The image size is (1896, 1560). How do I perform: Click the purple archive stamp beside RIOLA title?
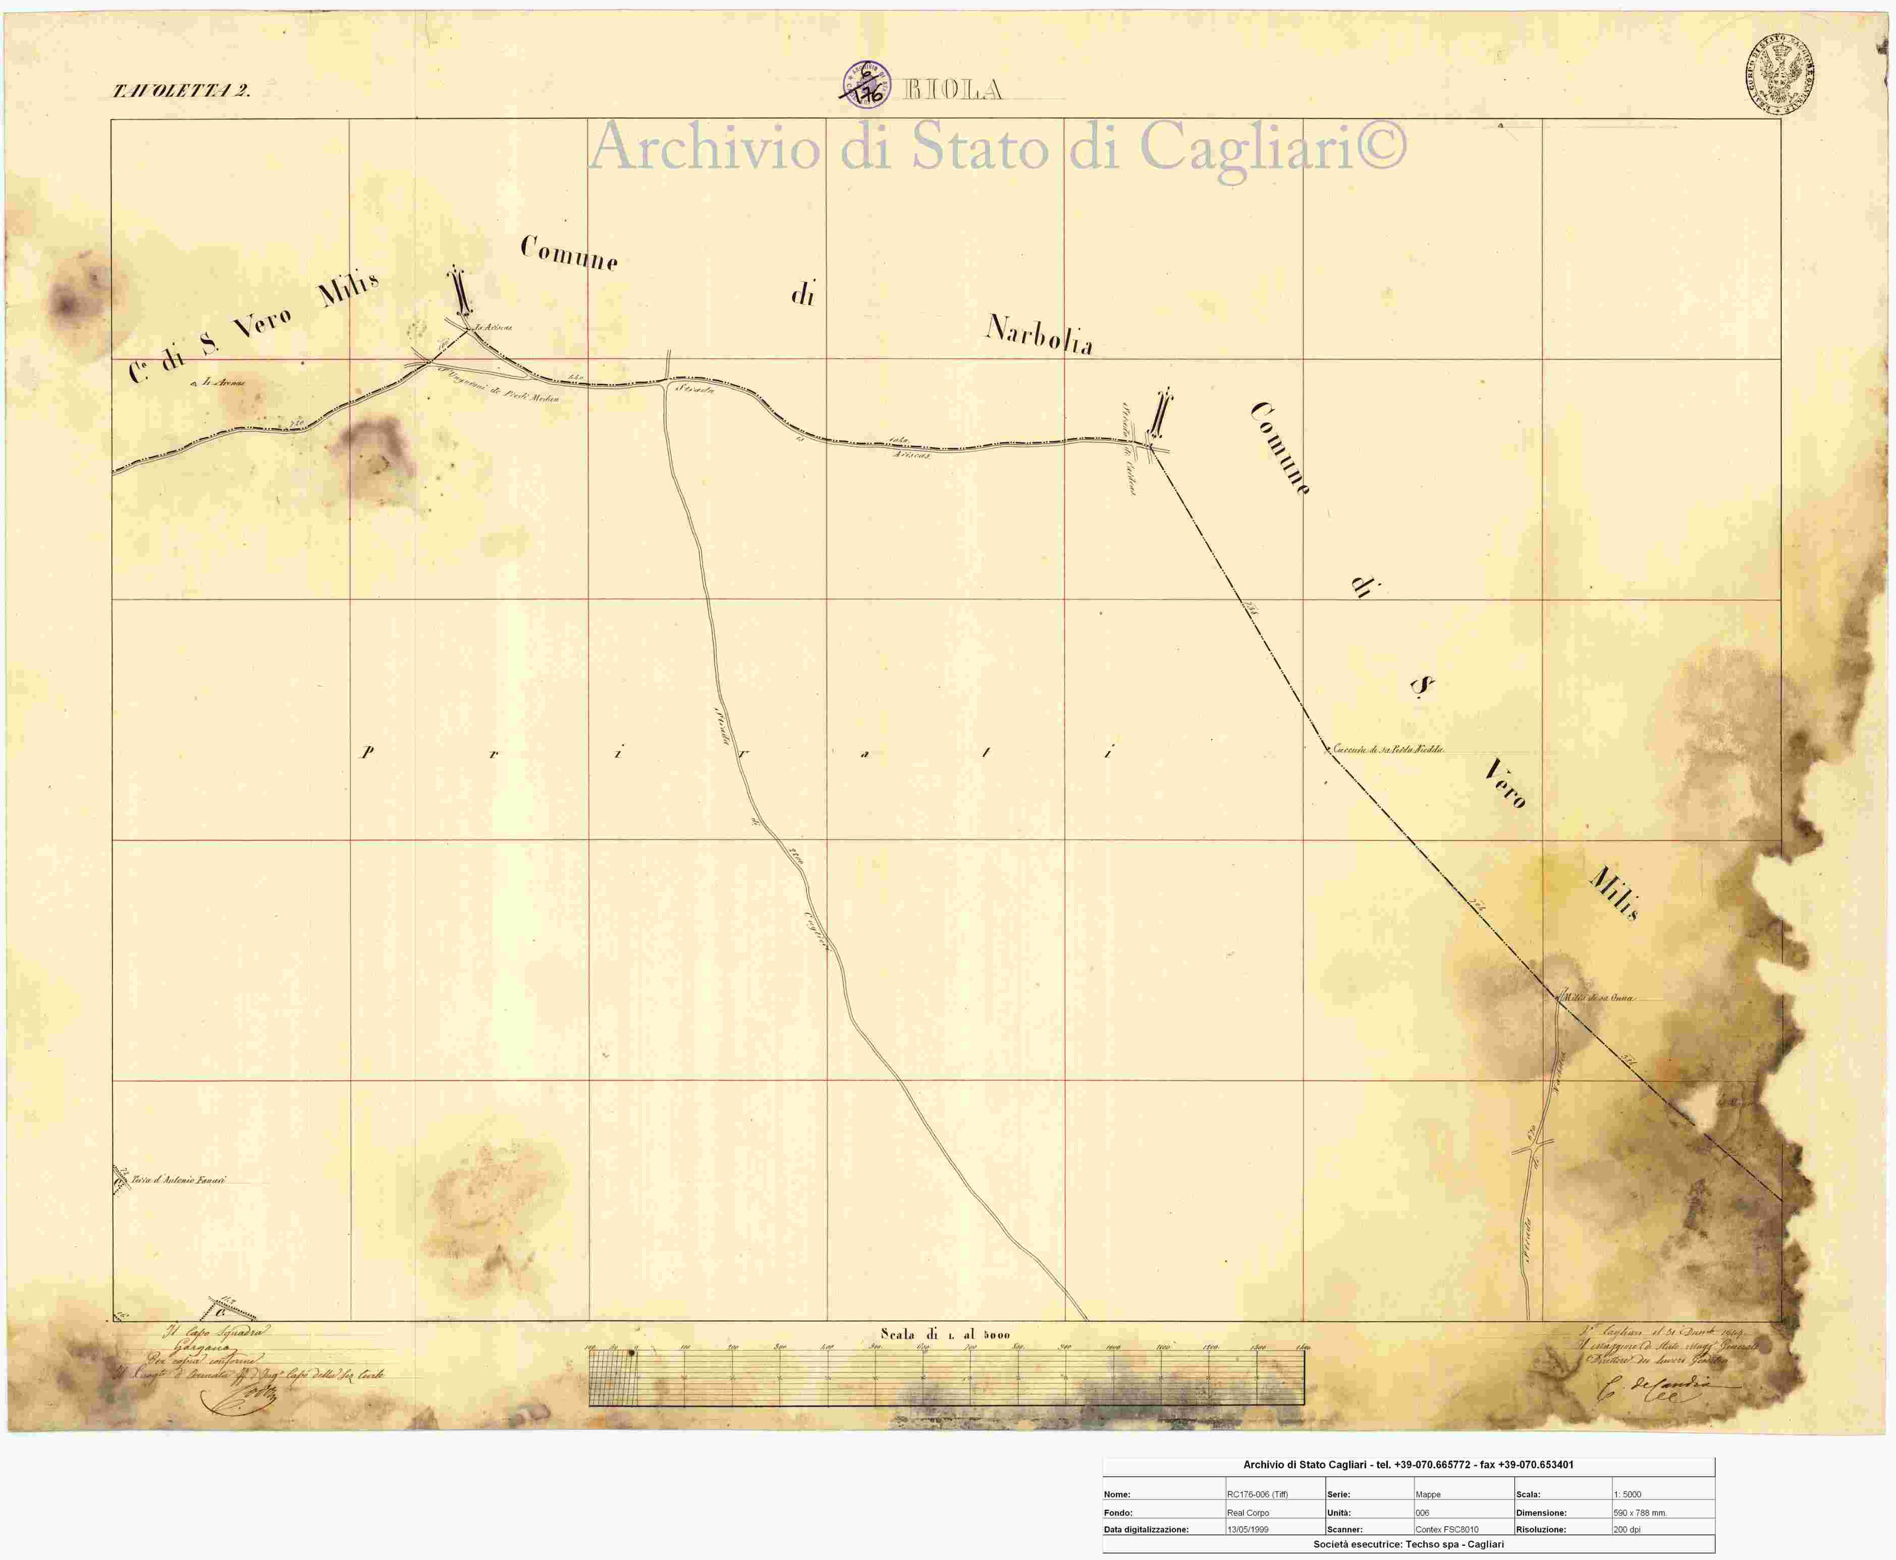868,84
